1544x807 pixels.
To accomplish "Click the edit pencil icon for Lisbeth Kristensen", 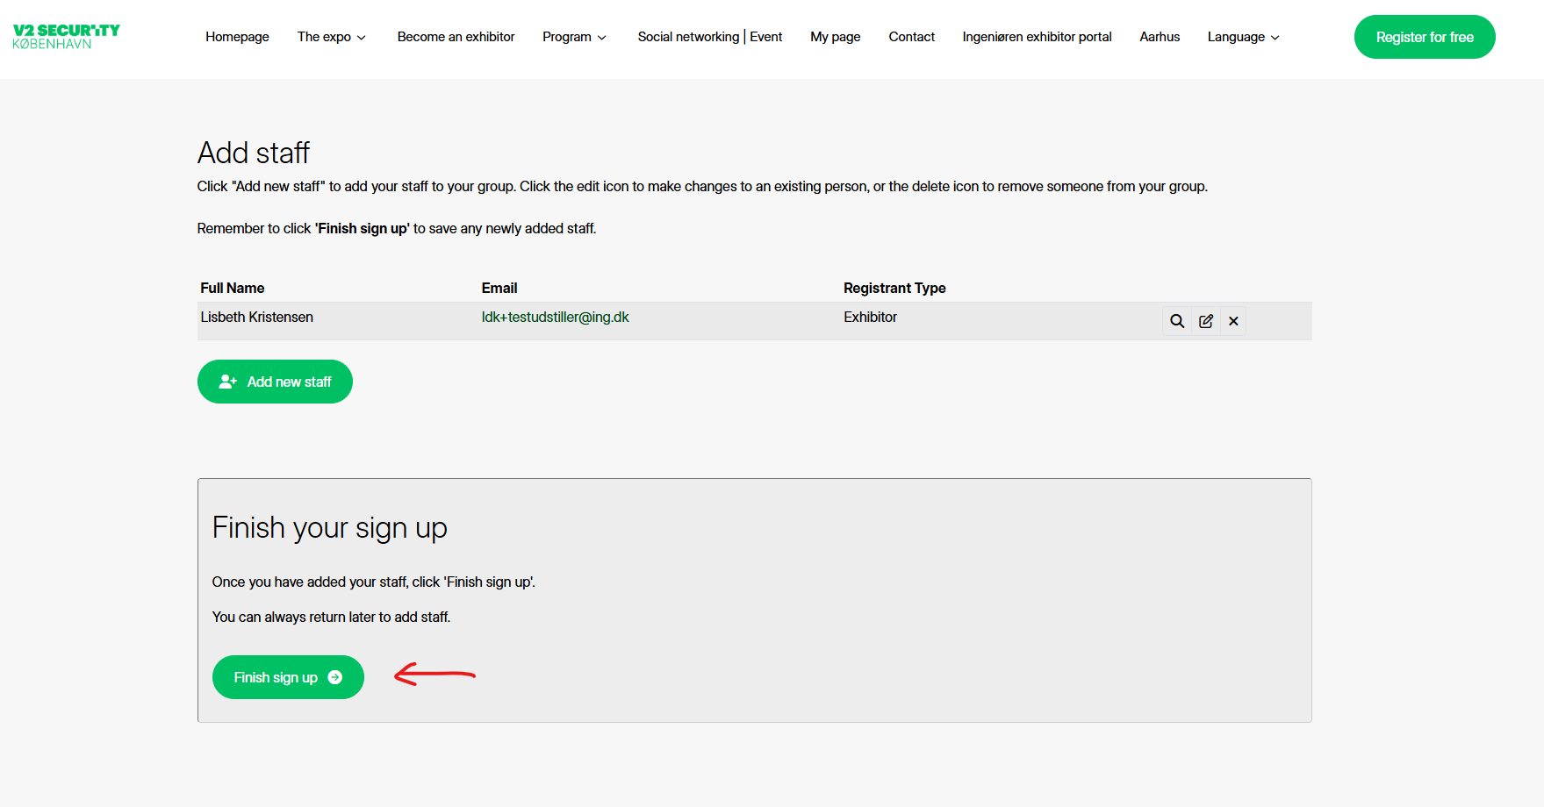I will tap(1206, 321).
